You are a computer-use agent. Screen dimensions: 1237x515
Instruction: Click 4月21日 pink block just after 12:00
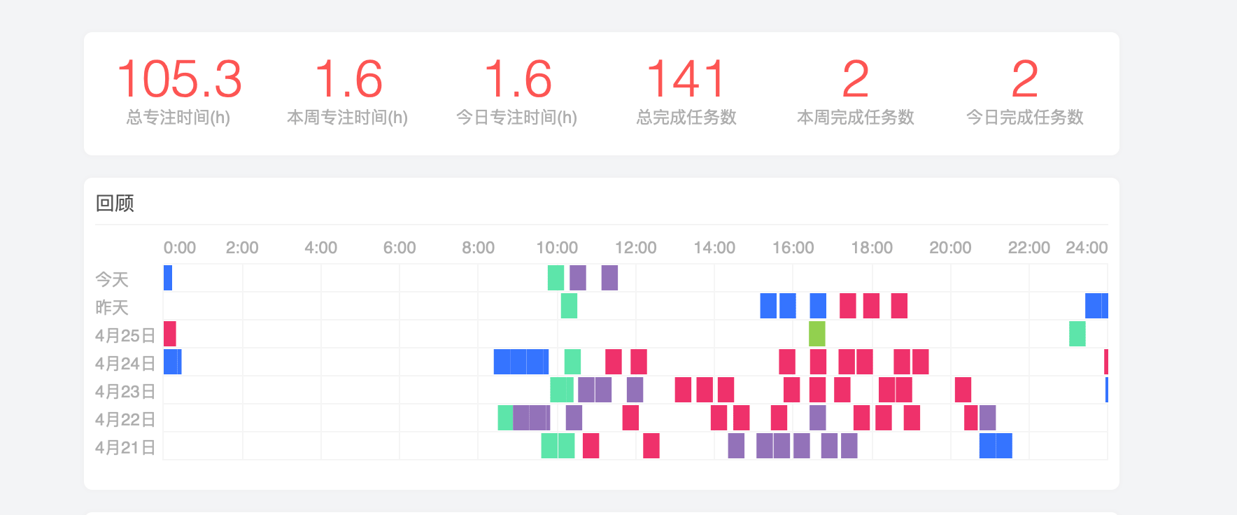click(x=651, y=446)
